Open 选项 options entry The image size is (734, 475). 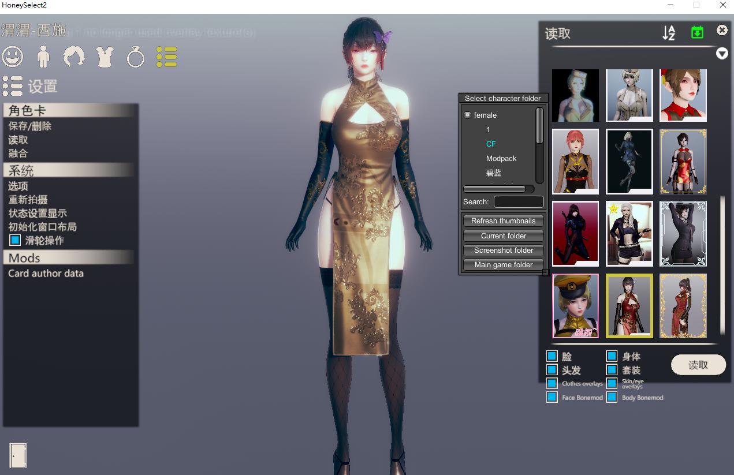(18, 186)
